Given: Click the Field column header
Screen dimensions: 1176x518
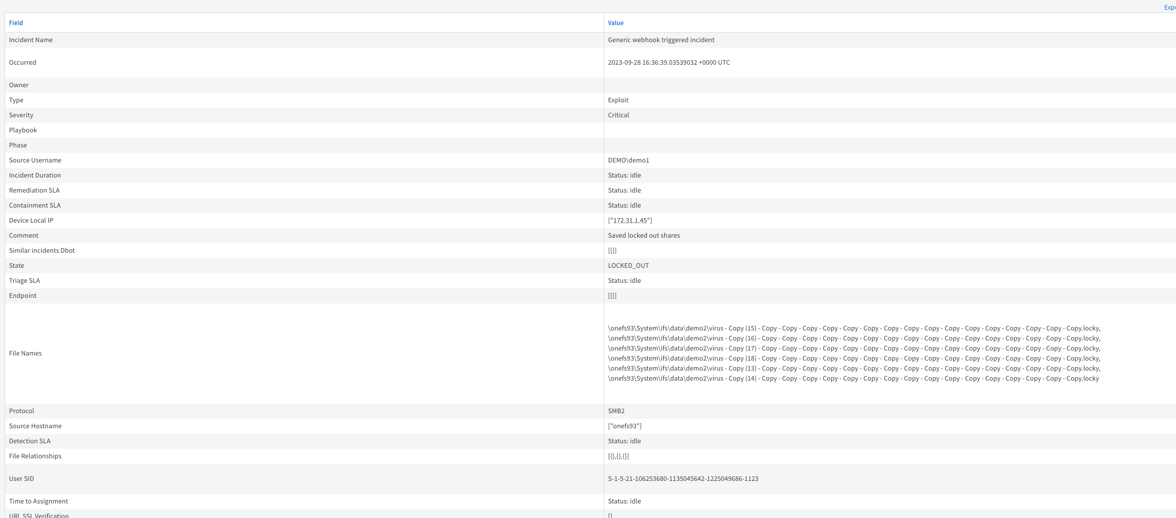Looking at the screenshot, I should tap(16, 23).
